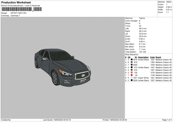Select the olive swatch with code 1357

(132, 70)
